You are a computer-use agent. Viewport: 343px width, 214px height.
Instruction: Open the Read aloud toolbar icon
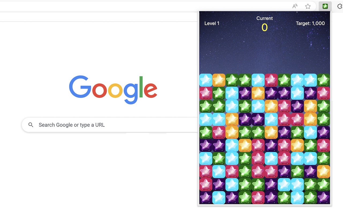point(295,6)
